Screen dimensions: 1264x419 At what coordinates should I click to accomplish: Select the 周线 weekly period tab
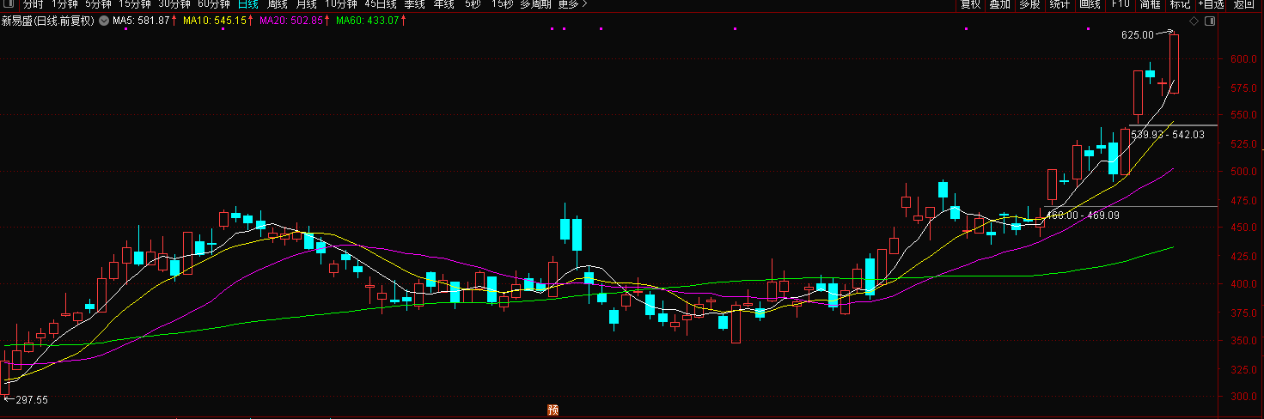[x=277, y=4]
